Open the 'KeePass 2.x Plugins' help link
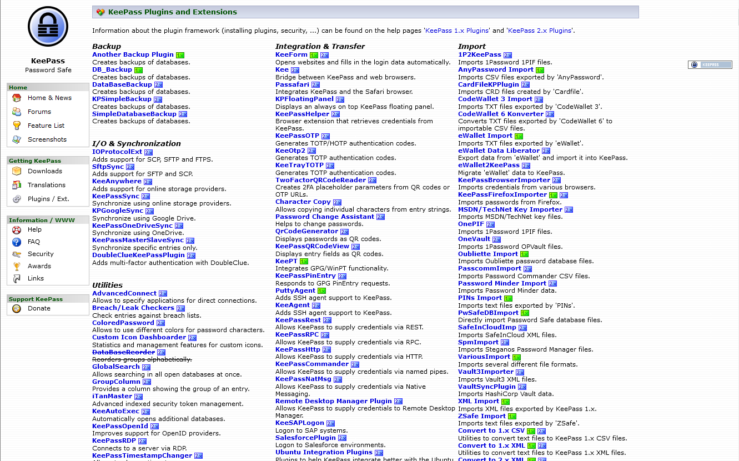Screen dimensions: 739x461 (x=540, y=31)
